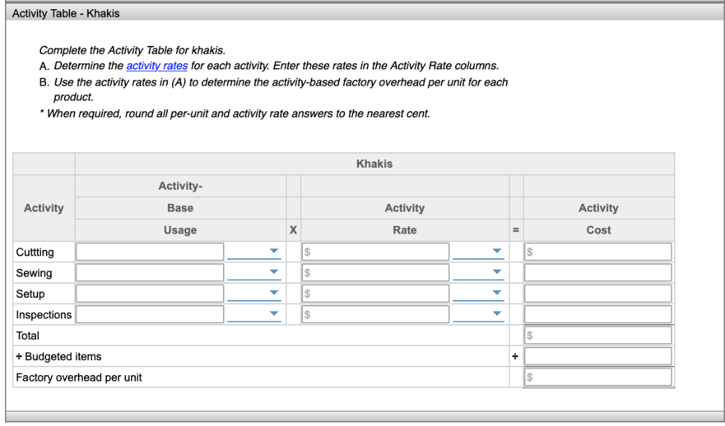Click 'Complete the Activity Table for khakis.' instruction
This screenshot has width=725, height=426.
(132, 50)
